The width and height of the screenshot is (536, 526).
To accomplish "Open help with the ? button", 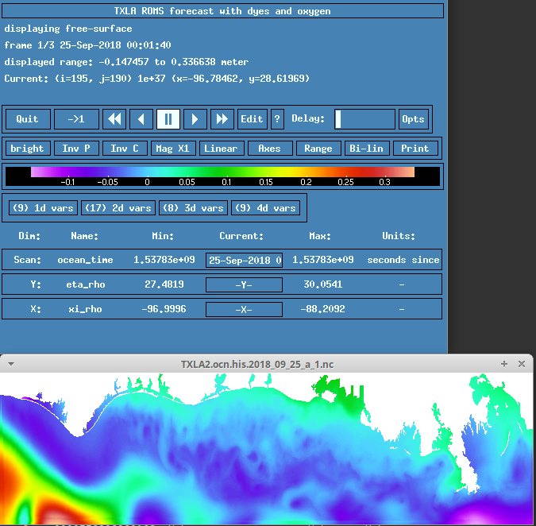I will (x=277, y=119).
